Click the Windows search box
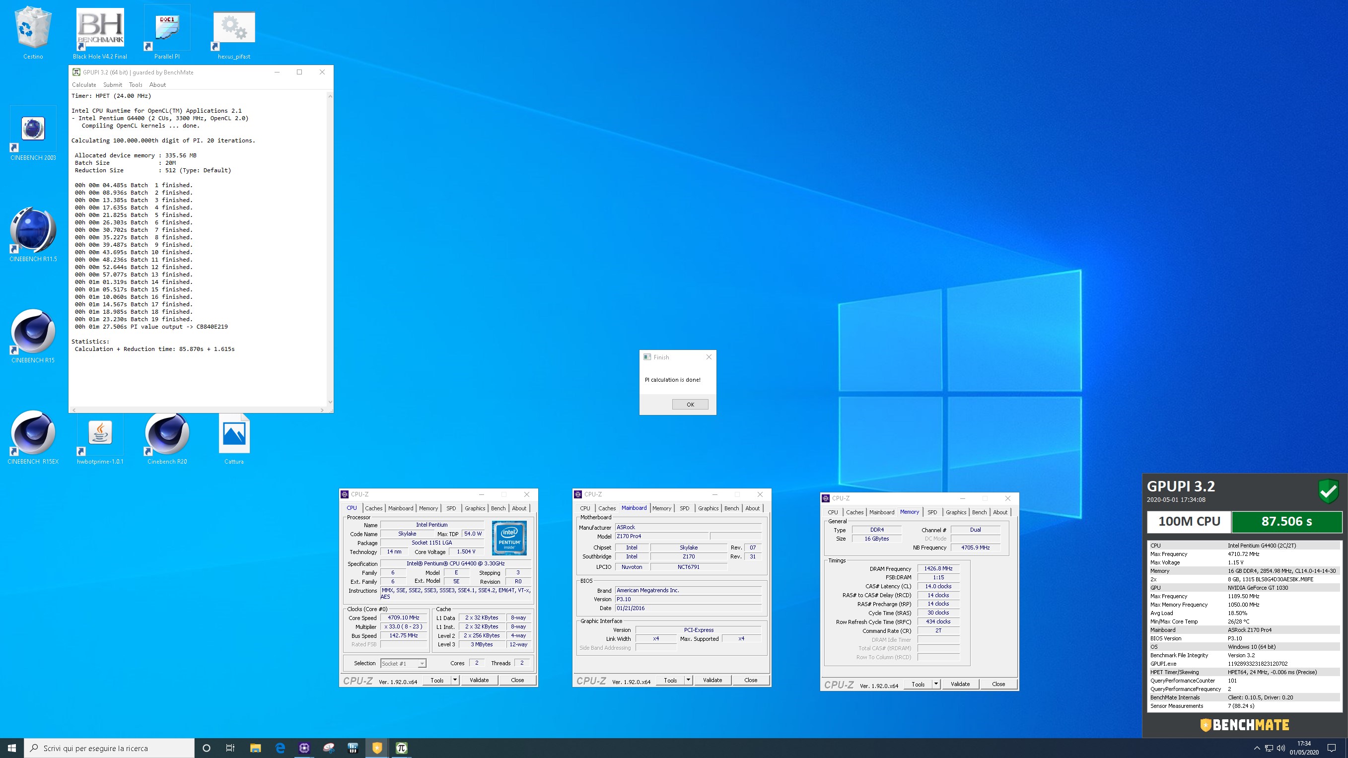 click(x=109, y=748)
